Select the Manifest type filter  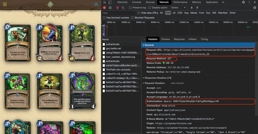[x=223, y=13]
